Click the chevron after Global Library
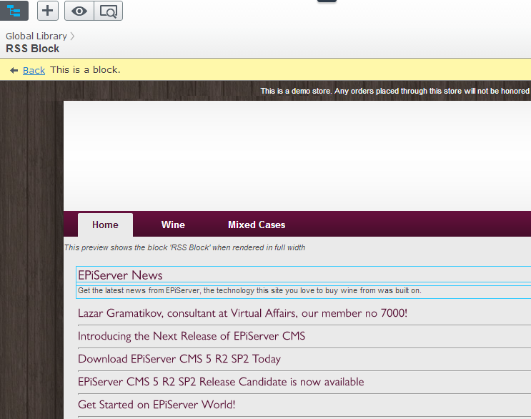531x419 pixels. tap(72, 36)
